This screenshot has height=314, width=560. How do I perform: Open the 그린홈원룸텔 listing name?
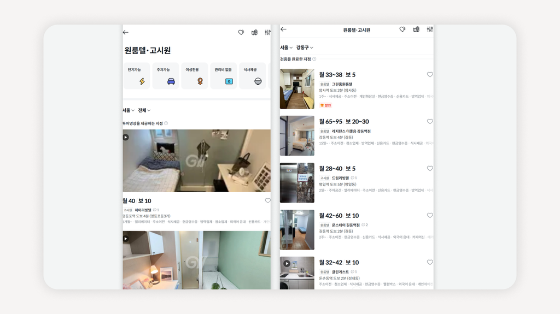pos(342,84)
